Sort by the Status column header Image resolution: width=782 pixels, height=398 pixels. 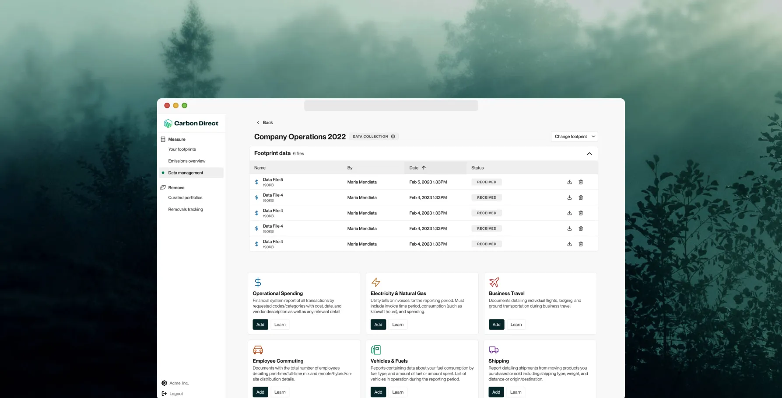(477, 168)
